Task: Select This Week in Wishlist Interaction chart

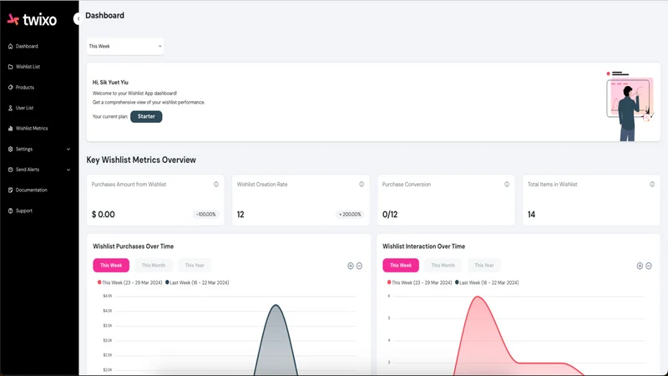Action: point(401,265)
